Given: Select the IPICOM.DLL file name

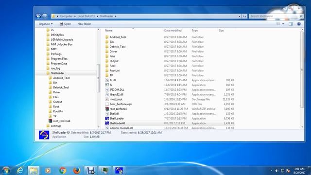Looking at the screenshot, I should point(117,89).
